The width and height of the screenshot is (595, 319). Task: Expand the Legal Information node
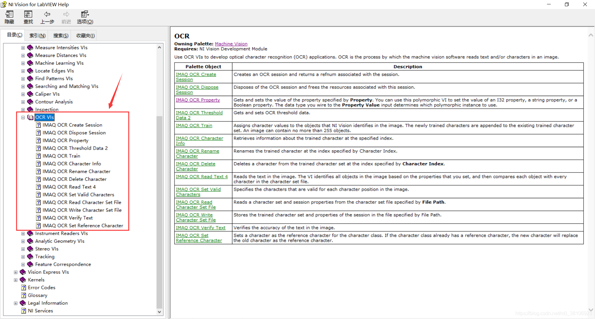point(15,303)
